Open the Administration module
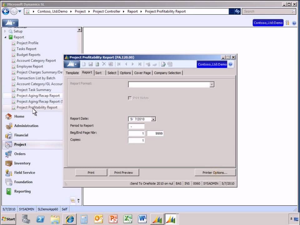 point(26,126)
